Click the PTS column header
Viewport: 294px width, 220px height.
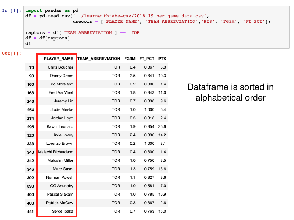point(162,59)
